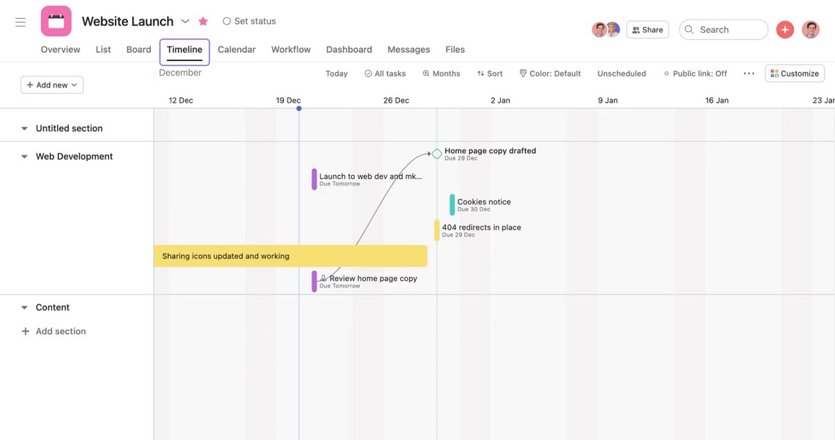Set the project status

tap(249, 22)
